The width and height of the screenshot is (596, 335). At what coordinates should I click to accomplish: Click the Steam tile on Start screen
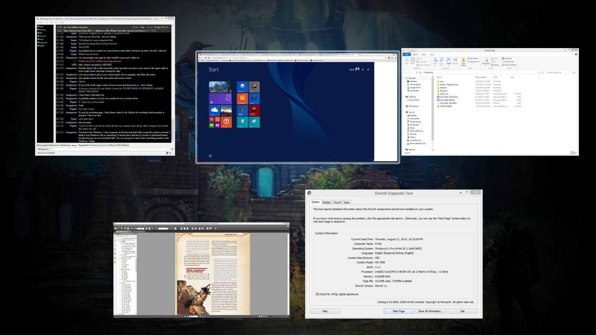[x=254, y=87]
